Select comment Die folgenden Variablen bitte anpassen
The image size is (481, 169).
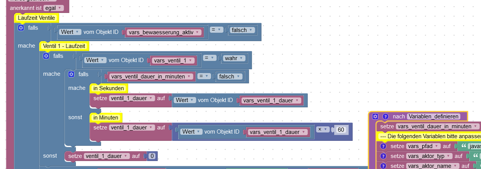click(x=429, y=136)
